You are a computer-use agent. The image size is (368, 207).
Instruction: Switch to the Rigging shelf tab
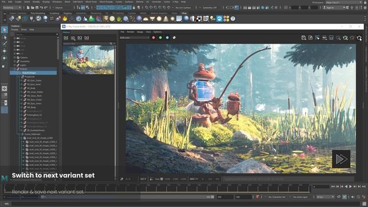pyautogui.click(x=68, y=13)
